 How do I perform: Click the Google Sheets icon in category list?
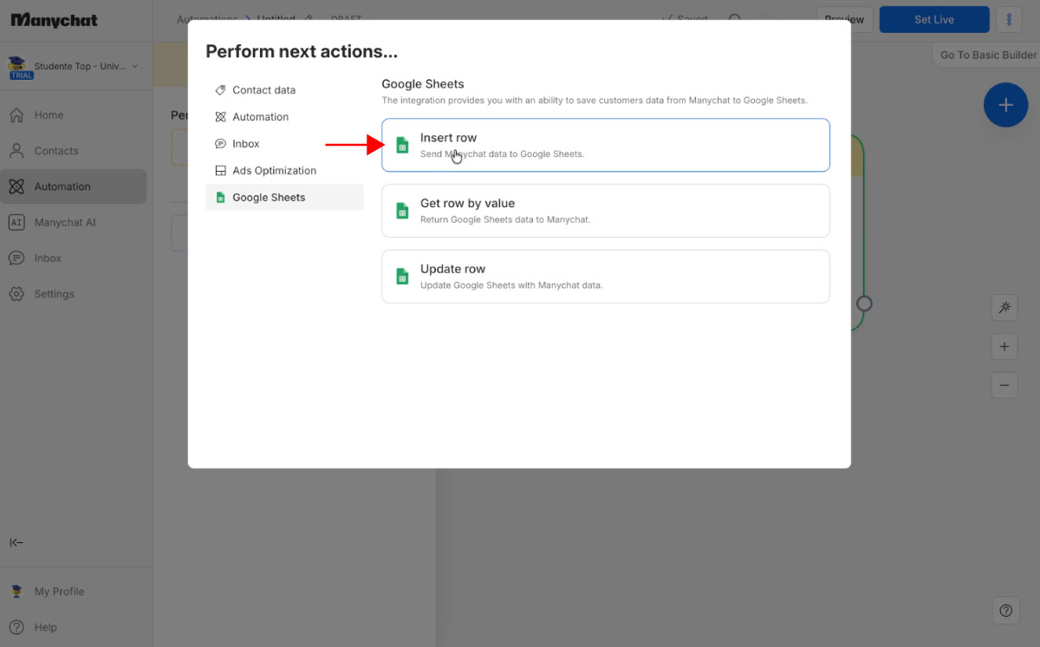220,198
